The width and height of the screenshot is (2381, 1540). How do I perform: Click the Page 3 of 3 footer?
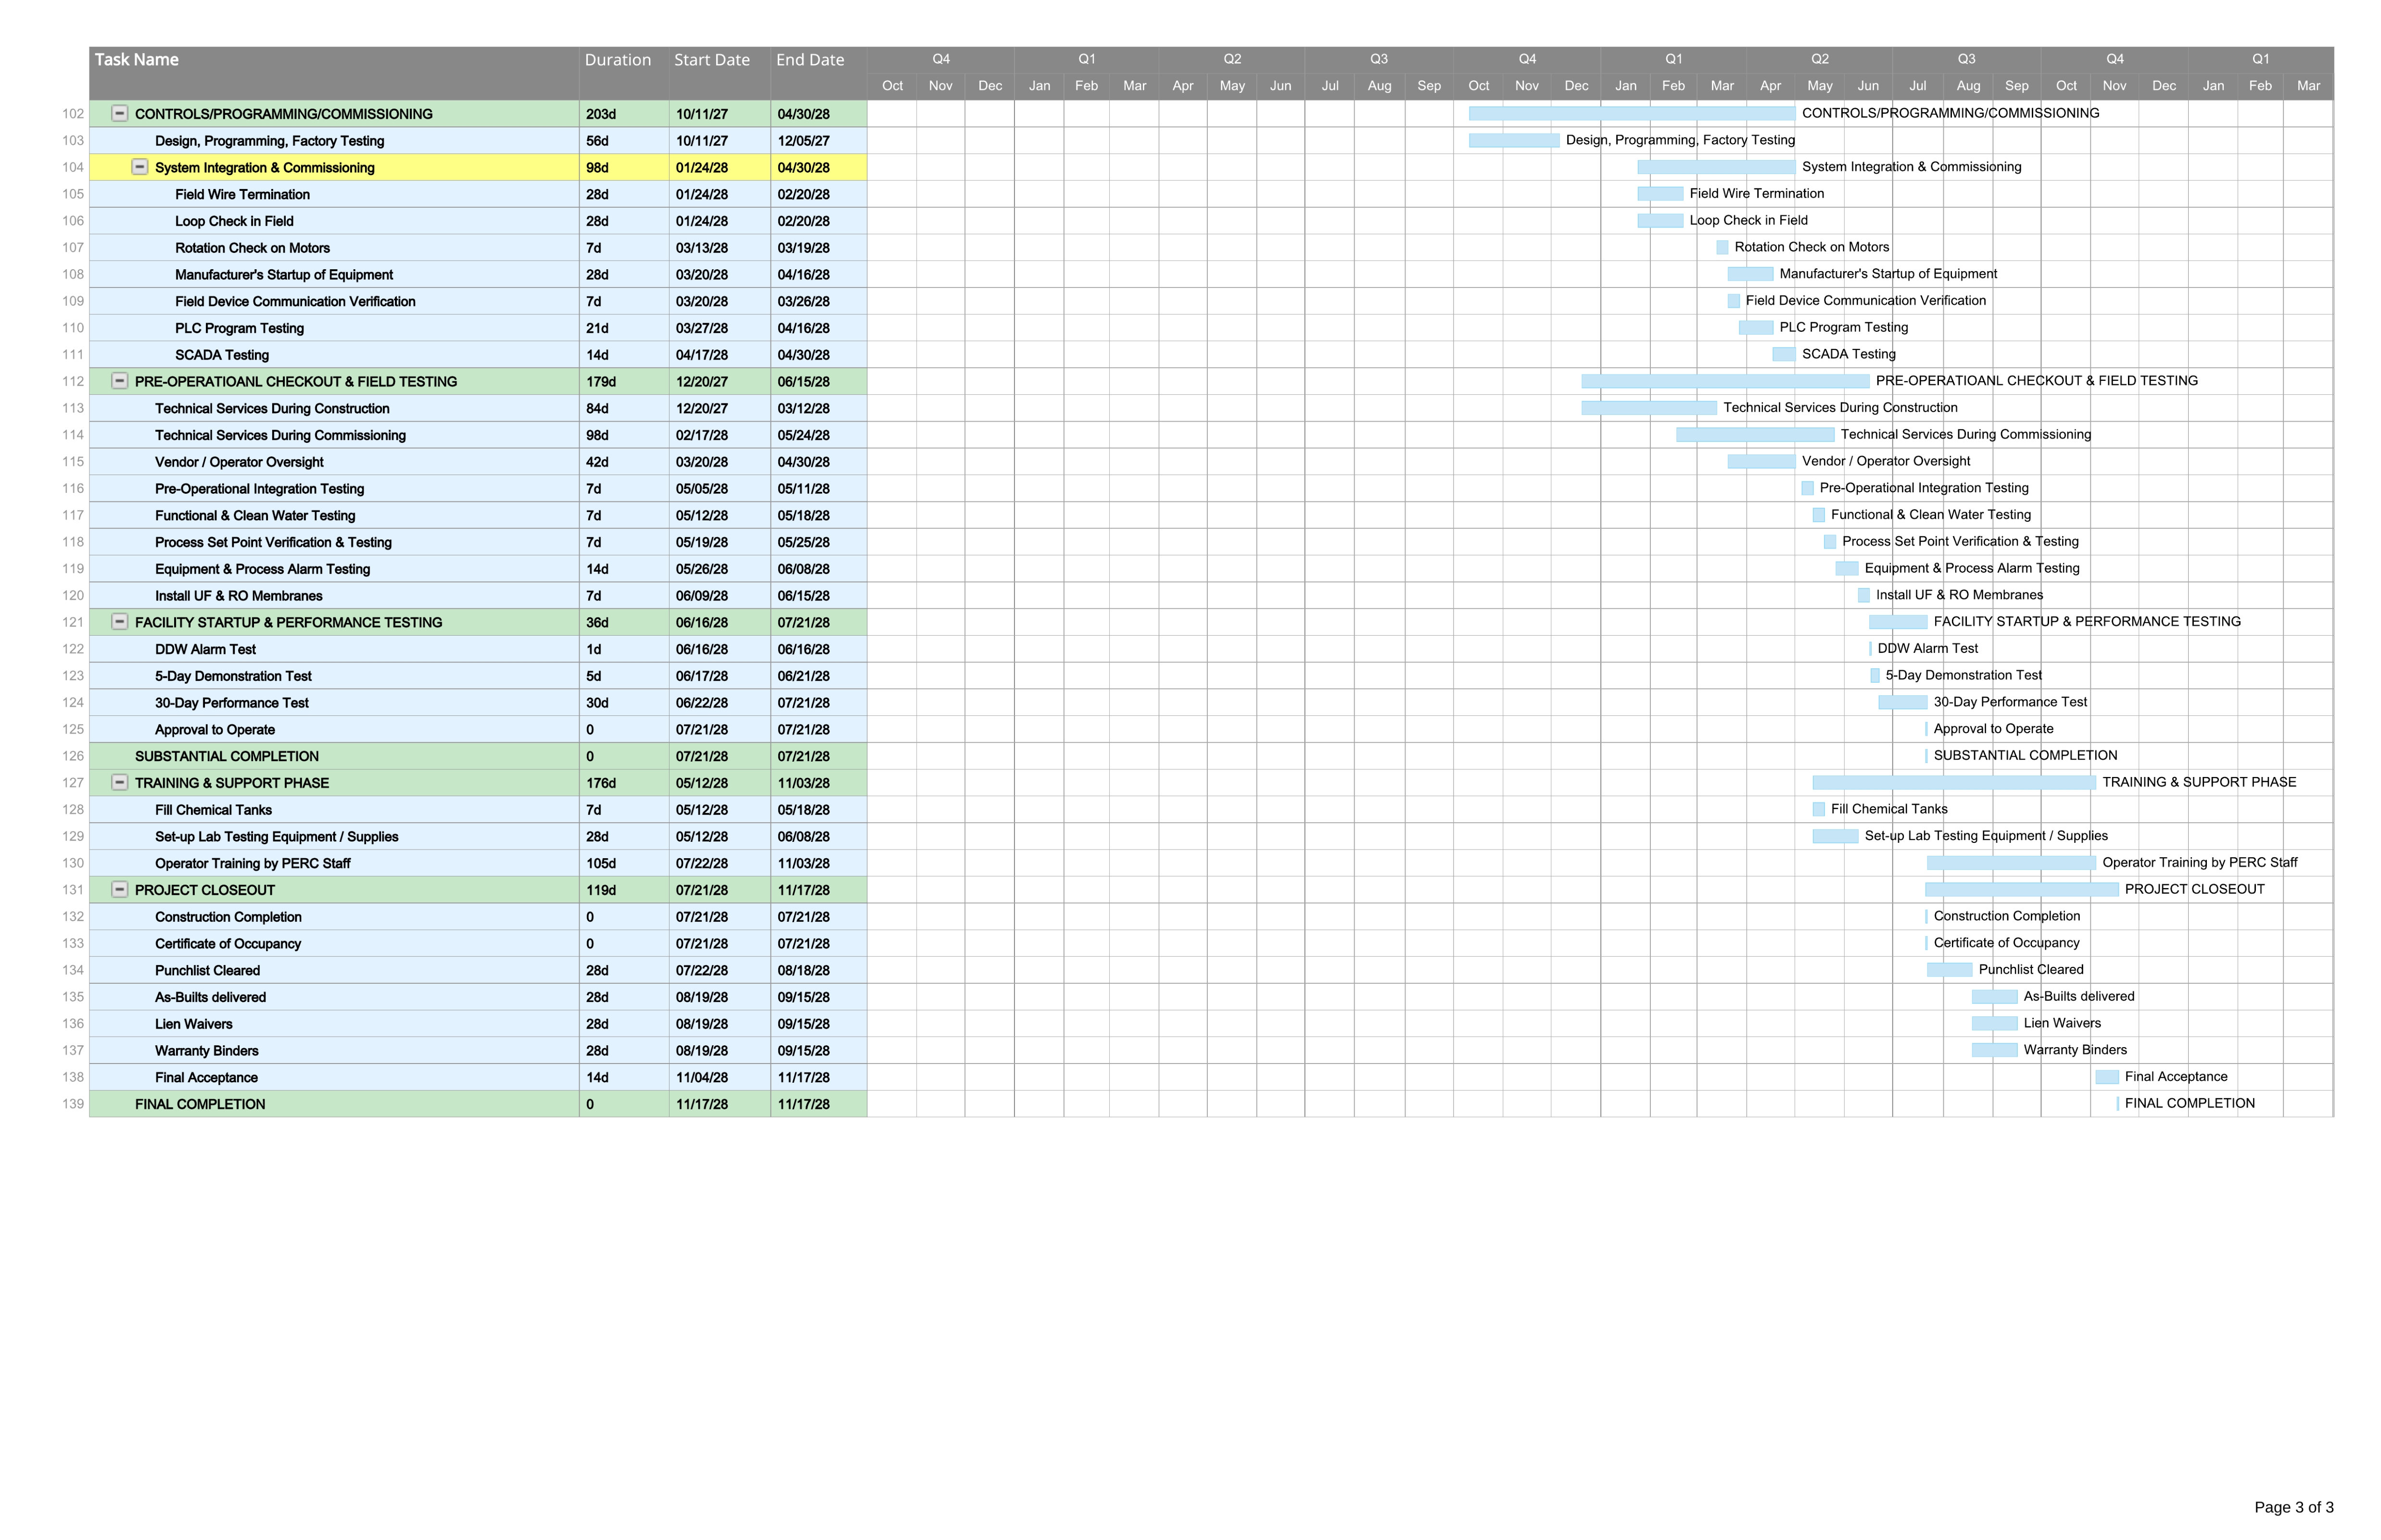(x=2293, y=1507)
